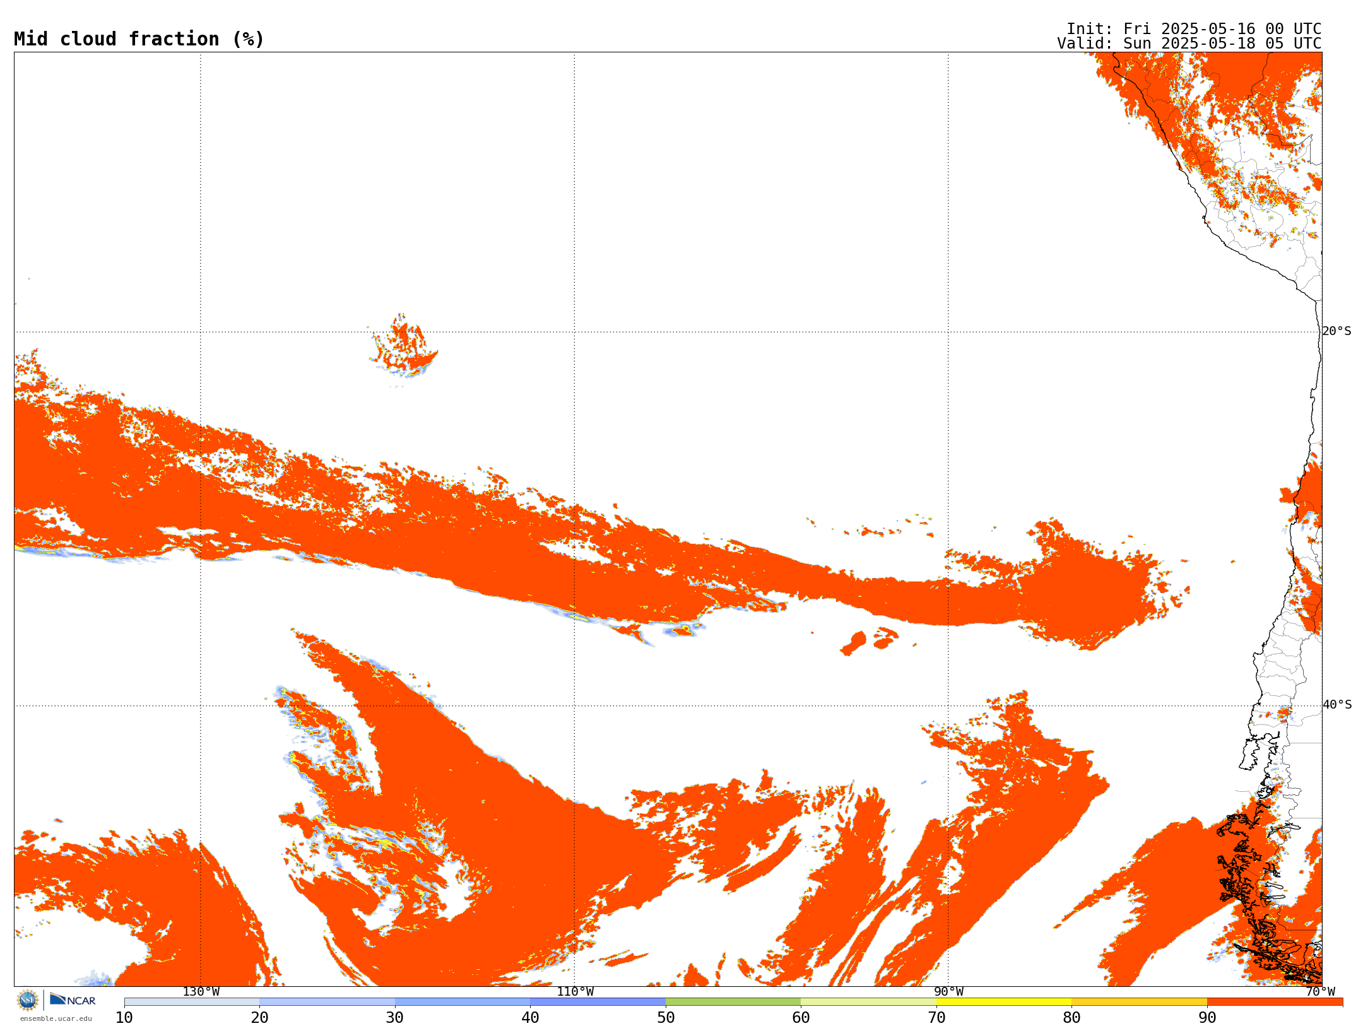
Task: Click the colorbar tick label 40
Action: tap(530, 1018)
